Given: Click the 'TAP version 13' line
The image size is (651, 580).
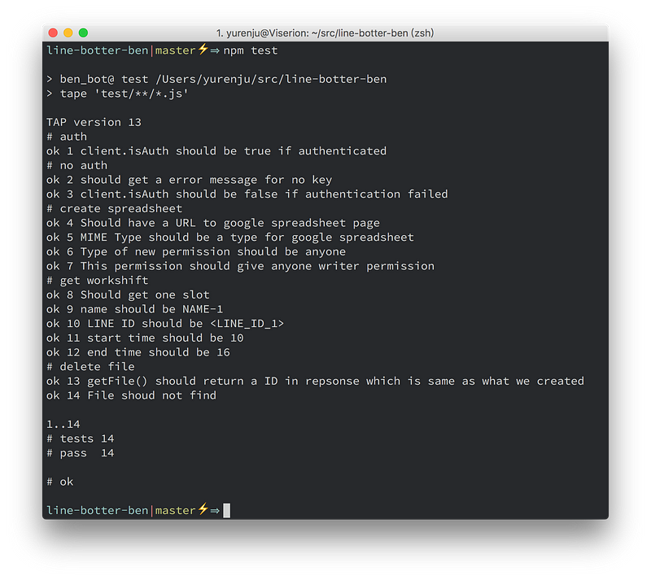Looking at the screenshot, I should (94, 122).
